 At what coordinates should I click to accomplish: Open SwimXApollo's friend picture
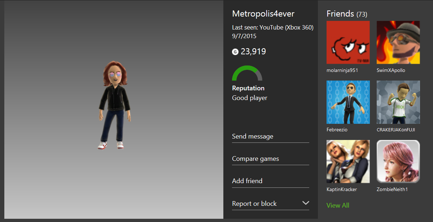(x=398, y=42)
